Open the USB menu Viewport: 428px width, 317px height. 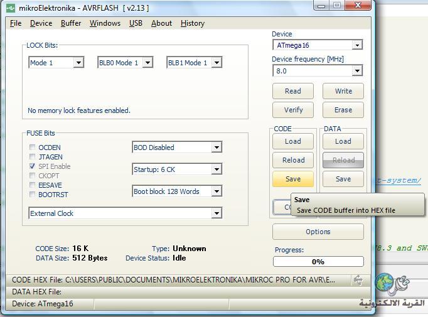[x=136, y=23]
